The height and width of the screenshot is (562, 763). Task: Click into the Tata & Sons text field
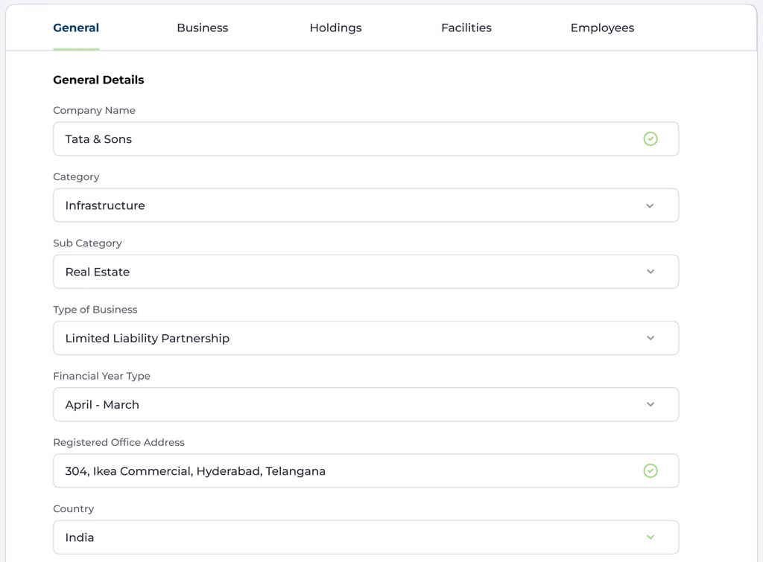[x=343, y=139]
